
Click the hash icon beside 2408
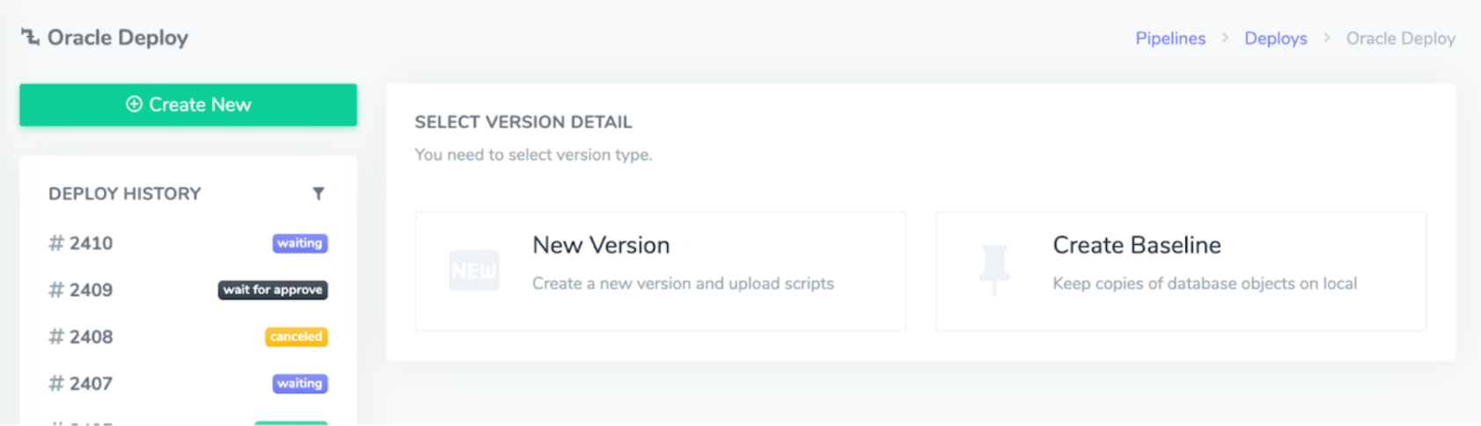(x=56, y=337)
